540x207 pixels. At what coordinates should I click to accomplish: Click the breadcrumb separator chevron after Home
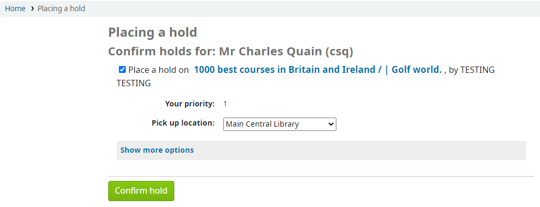pyautogui.click(x=32, y=9)
